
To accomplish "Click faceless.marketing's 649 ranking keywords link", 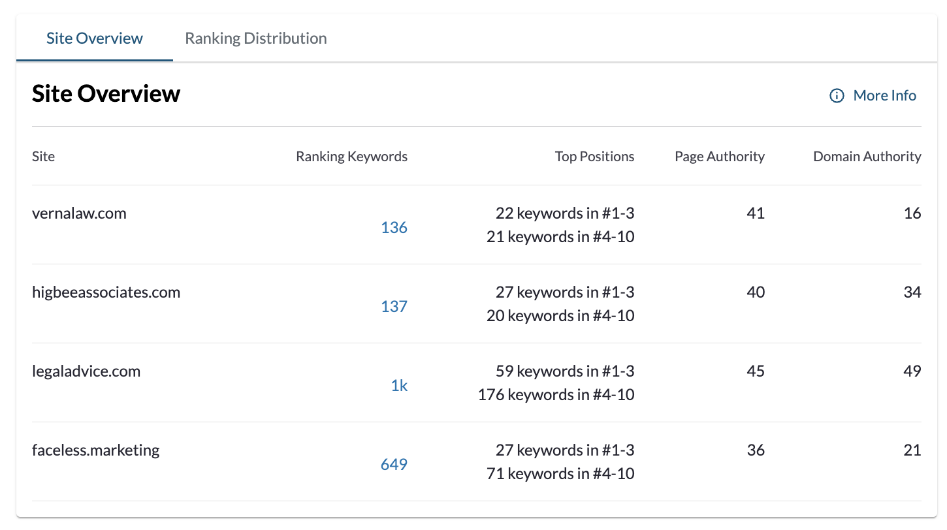I will pos(394,465).
